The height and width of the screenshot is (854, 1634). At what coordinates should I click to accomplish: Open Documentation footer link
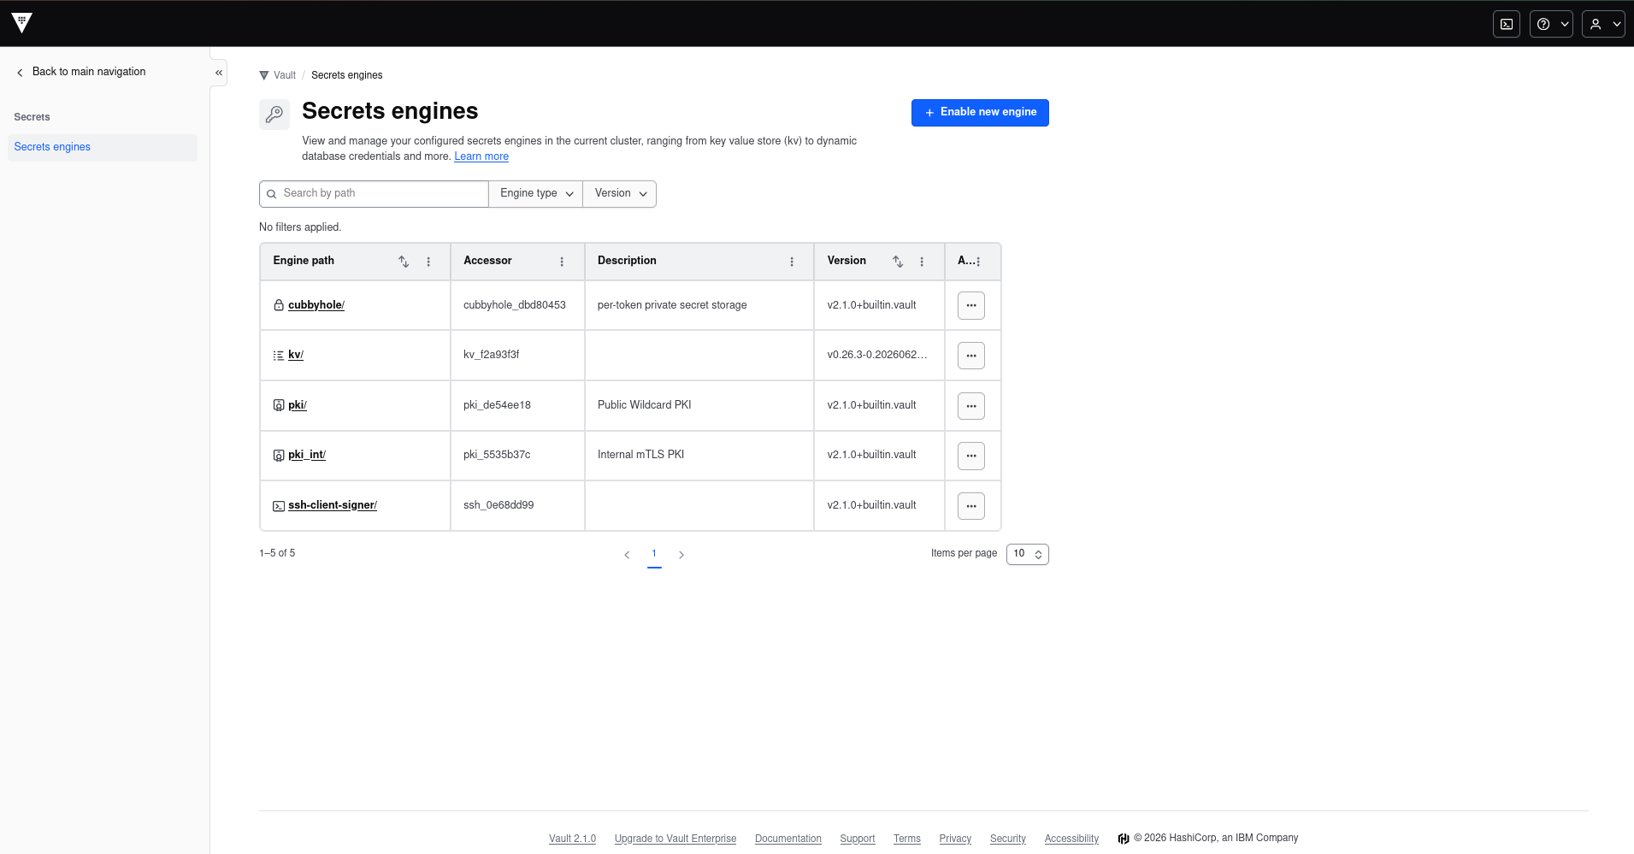pos(788,839)
